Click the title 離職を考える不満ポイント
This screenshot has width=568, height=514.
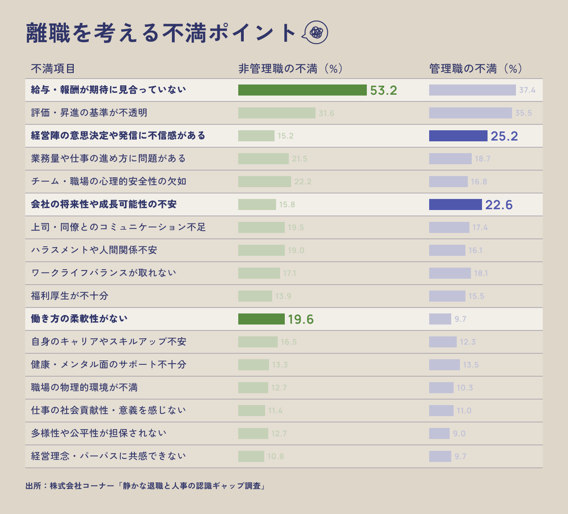pyautogui.click(x=161, y=33)
